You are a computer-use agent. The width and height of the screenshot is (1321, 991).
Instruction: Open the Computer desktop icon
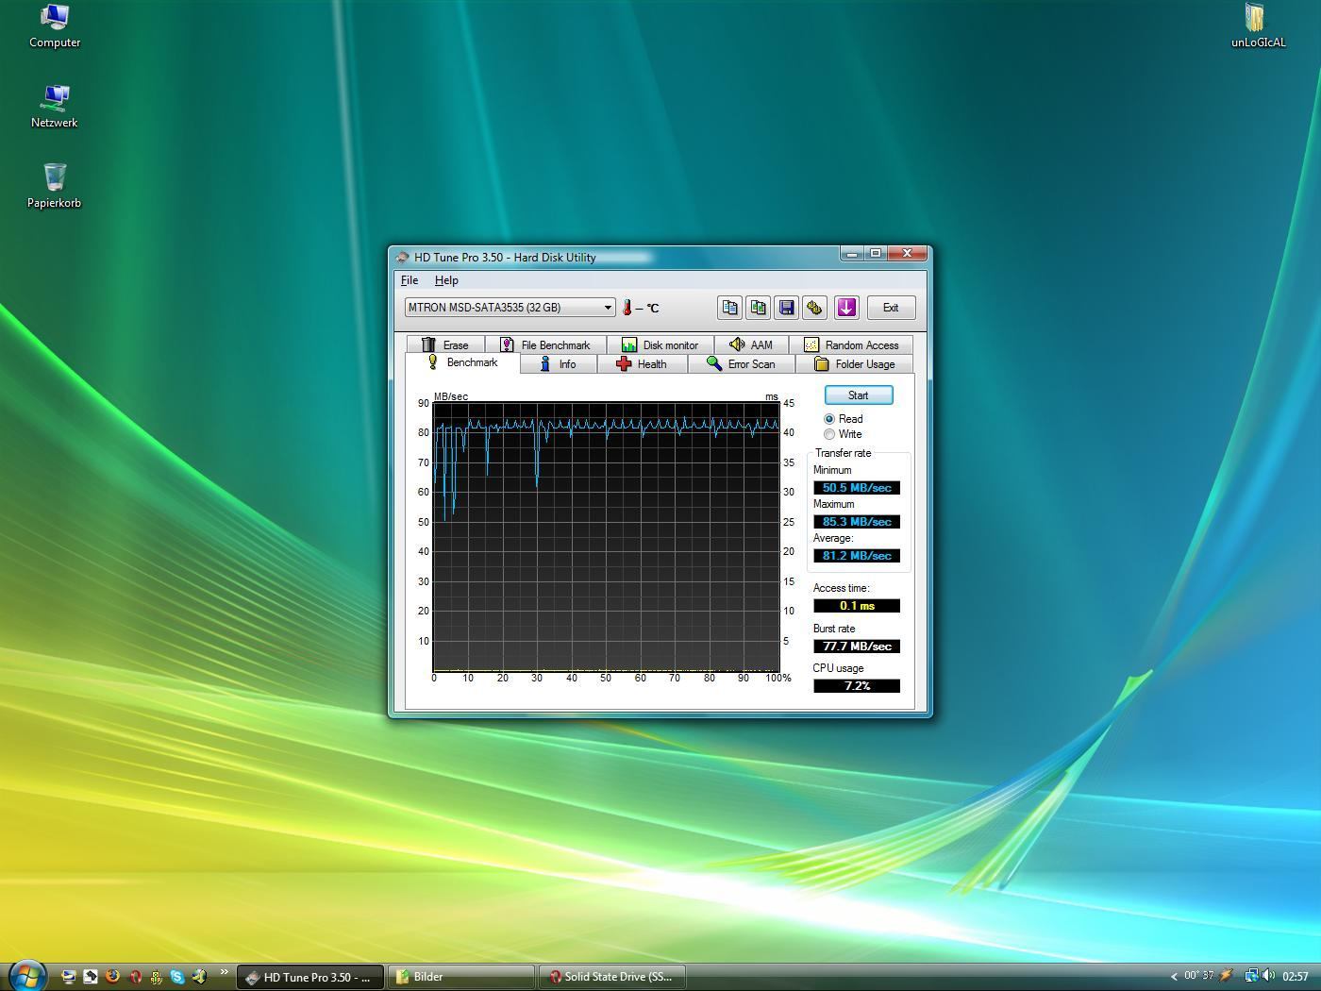tap(55, 26)
